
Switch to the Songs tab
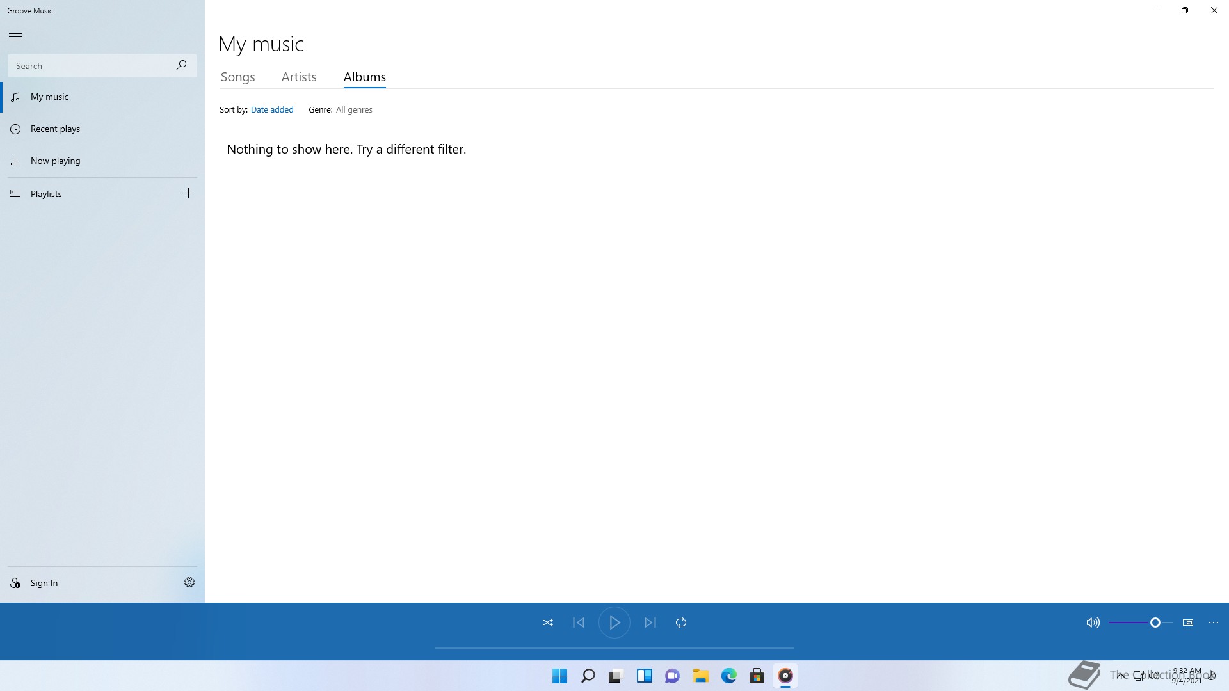pos(237,77)
